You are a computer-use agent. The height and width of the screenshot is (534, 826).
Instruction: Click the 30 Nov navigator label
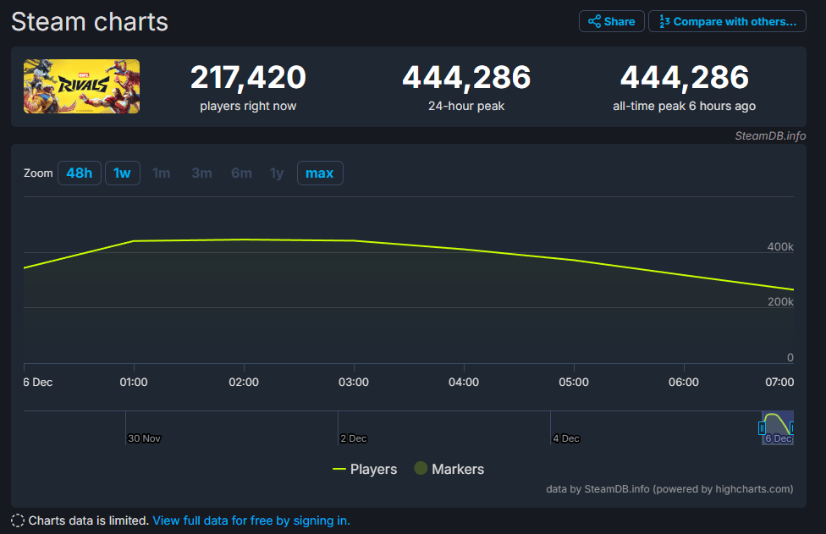[145, 438]
